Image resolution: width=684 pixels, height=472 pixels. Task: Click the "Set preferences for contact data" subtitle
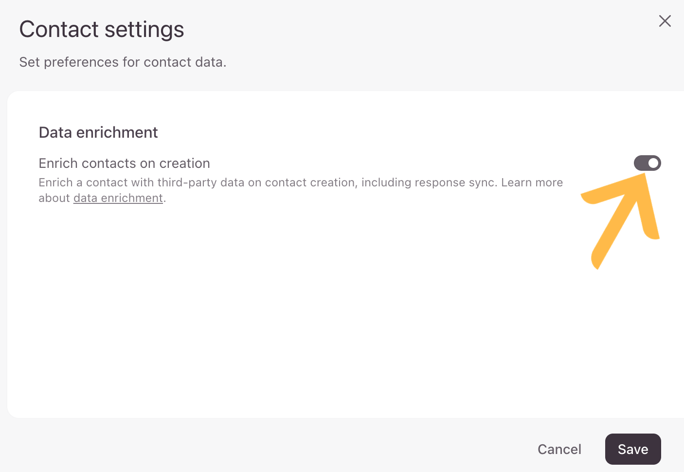click(x=123, y=62)
